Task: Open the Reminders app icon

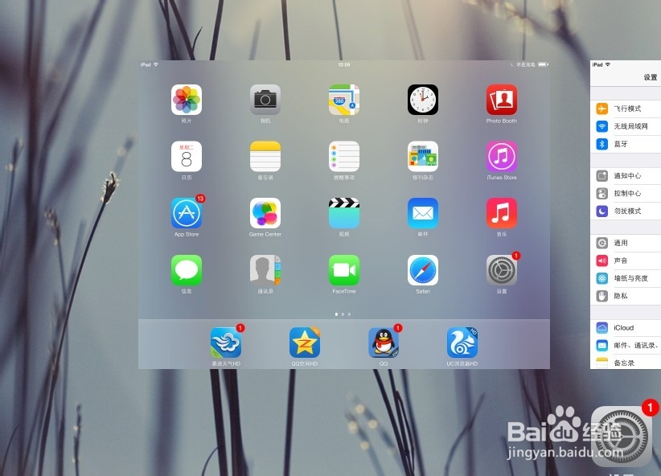Action: pyautogui.click(x=344, y=157)
